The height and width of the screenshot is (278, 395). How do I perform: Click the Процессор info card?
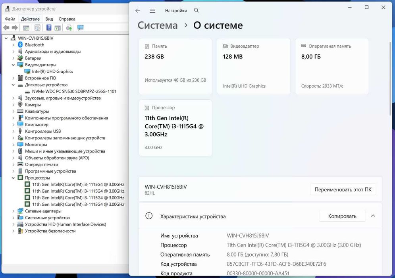pos(175,128)
